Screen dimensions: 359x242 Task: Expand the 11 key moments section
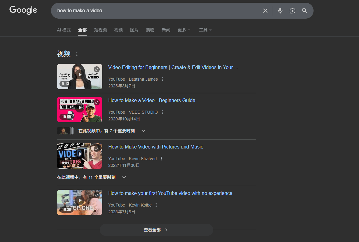click(x=124, y=177)
